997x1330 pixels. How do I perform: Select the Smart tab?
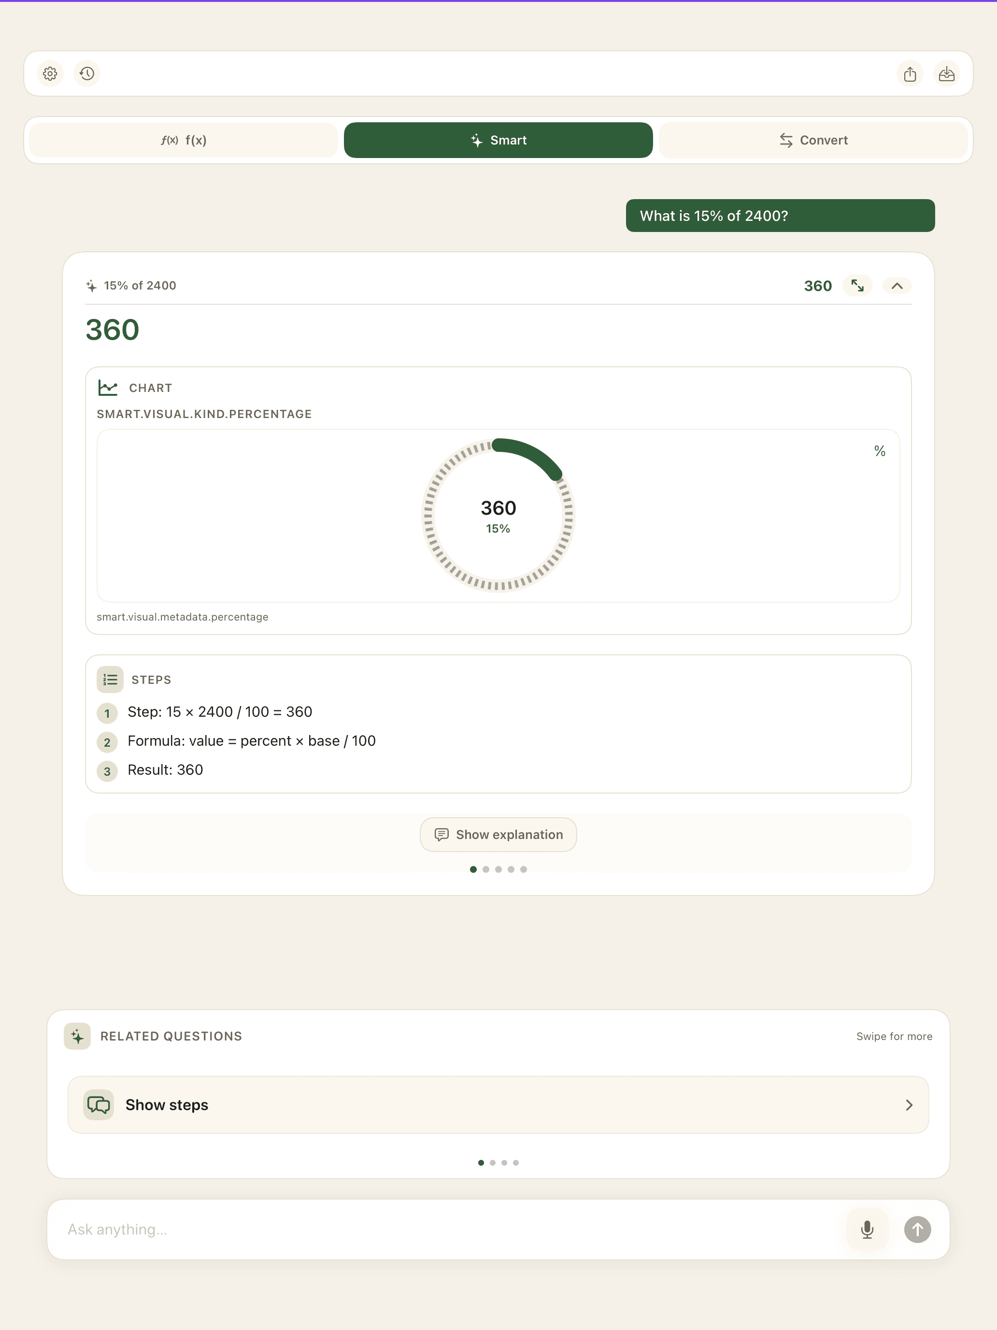tap(498, 140)
